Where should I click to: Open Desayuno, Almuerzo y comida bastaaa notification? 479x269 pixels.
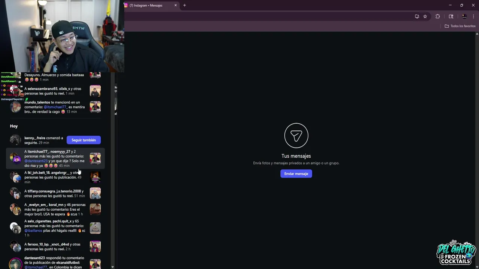(54, 77)
